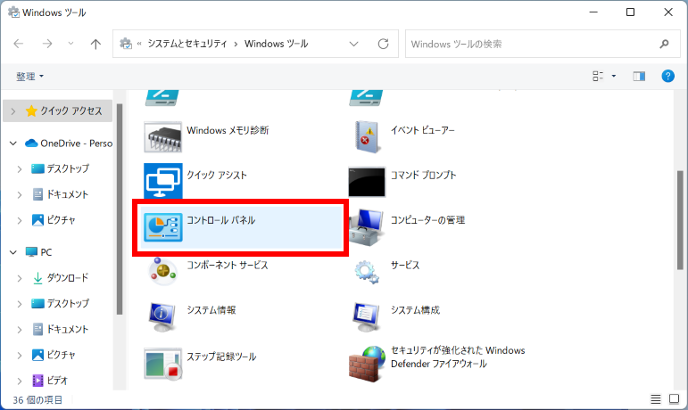The height and width of the screenshot is (410, 688).
Task: Open the システム構成 icon
Action: (367, 316)
